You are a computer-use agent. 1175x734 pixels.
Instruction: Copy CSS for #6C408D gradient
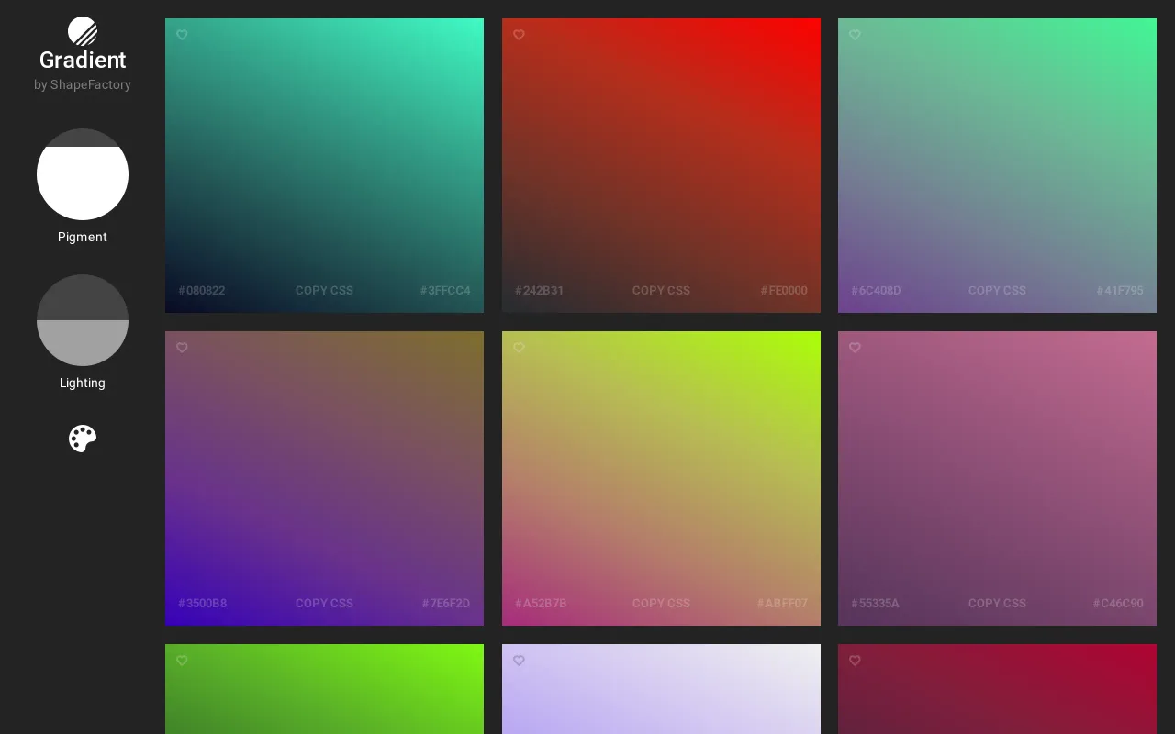click(x=997, y=291)
